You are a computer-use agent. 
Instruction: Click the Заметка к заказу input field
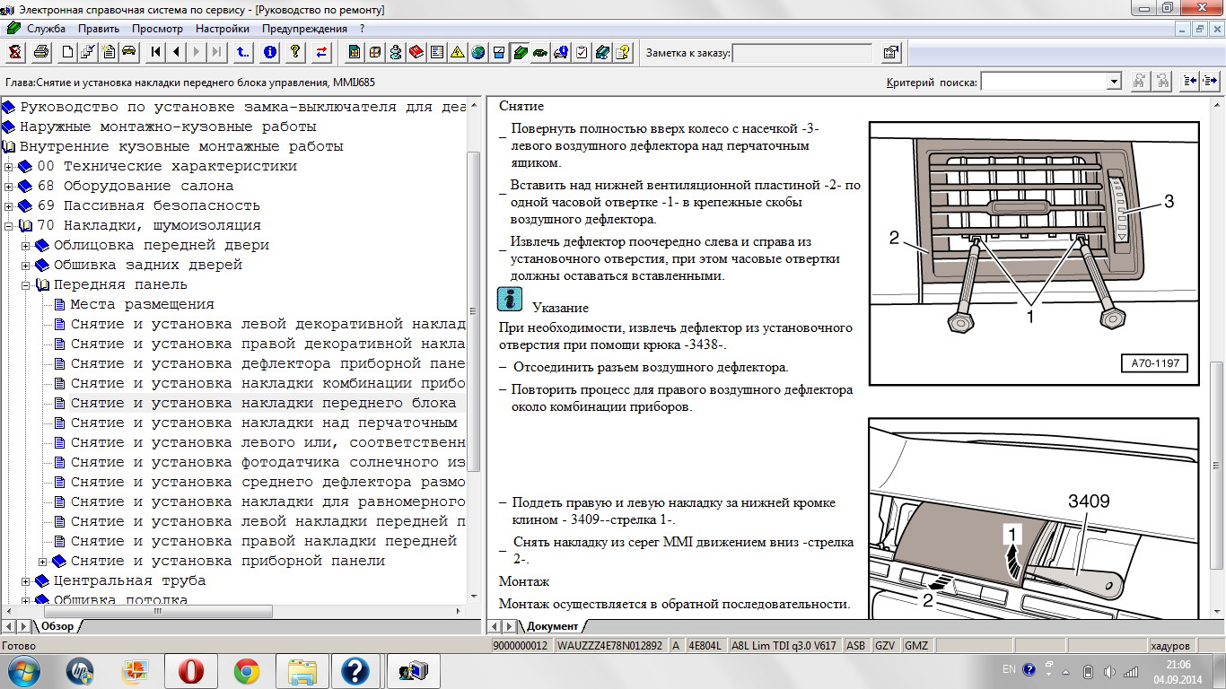pyautogui.click(x=801, y=53)
